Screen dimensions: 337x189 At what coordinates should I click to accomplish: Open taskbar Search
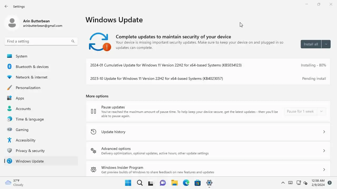140,183
